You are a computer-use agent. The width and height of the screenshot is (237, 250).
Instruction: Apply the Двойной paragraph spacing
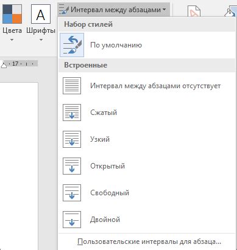tap(147, 220)
